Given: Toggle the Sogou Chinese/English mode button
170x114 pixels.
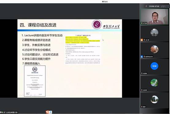Looking at the screenshot, I should click(x=51, y=112).
